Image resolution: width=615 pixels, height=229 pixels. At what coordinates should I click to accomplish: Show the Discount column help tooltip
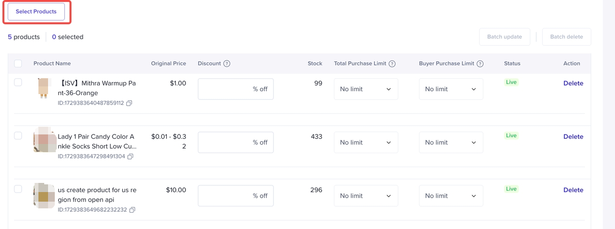tap(227, 64)
